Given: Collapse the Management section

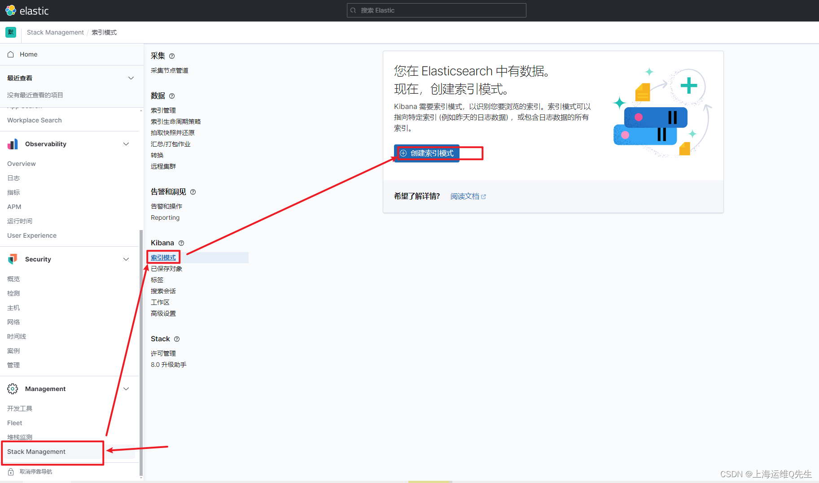Looking at the screenshot, I should pyautogui.click(x=126, y=389).
